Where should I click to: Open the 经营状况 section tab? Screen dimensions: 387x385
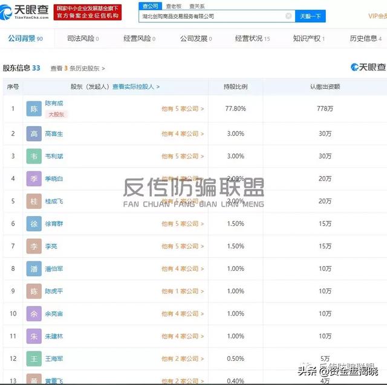tap(253, 39)
